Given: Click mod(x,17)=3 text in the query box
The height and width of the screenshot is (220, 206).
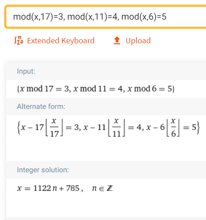Looking at the screenshot, I should [38, 17].
